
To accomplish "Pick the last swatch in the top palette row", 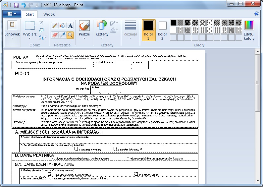I will [x=239, y=23].
